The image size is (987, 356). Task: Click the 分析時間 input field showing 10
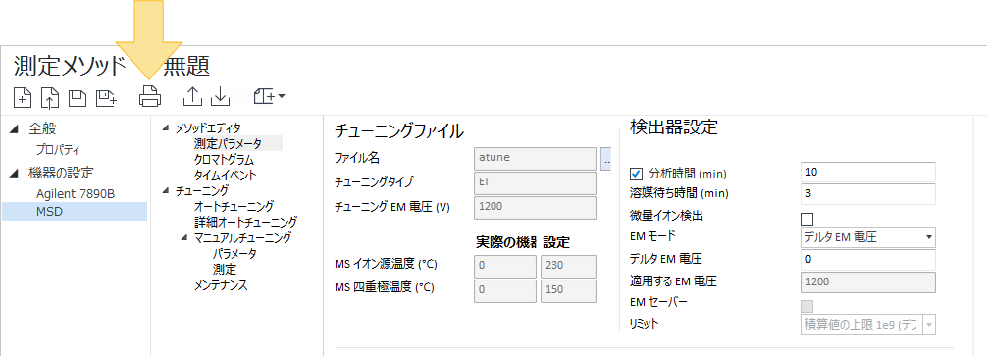click(868, 172)
